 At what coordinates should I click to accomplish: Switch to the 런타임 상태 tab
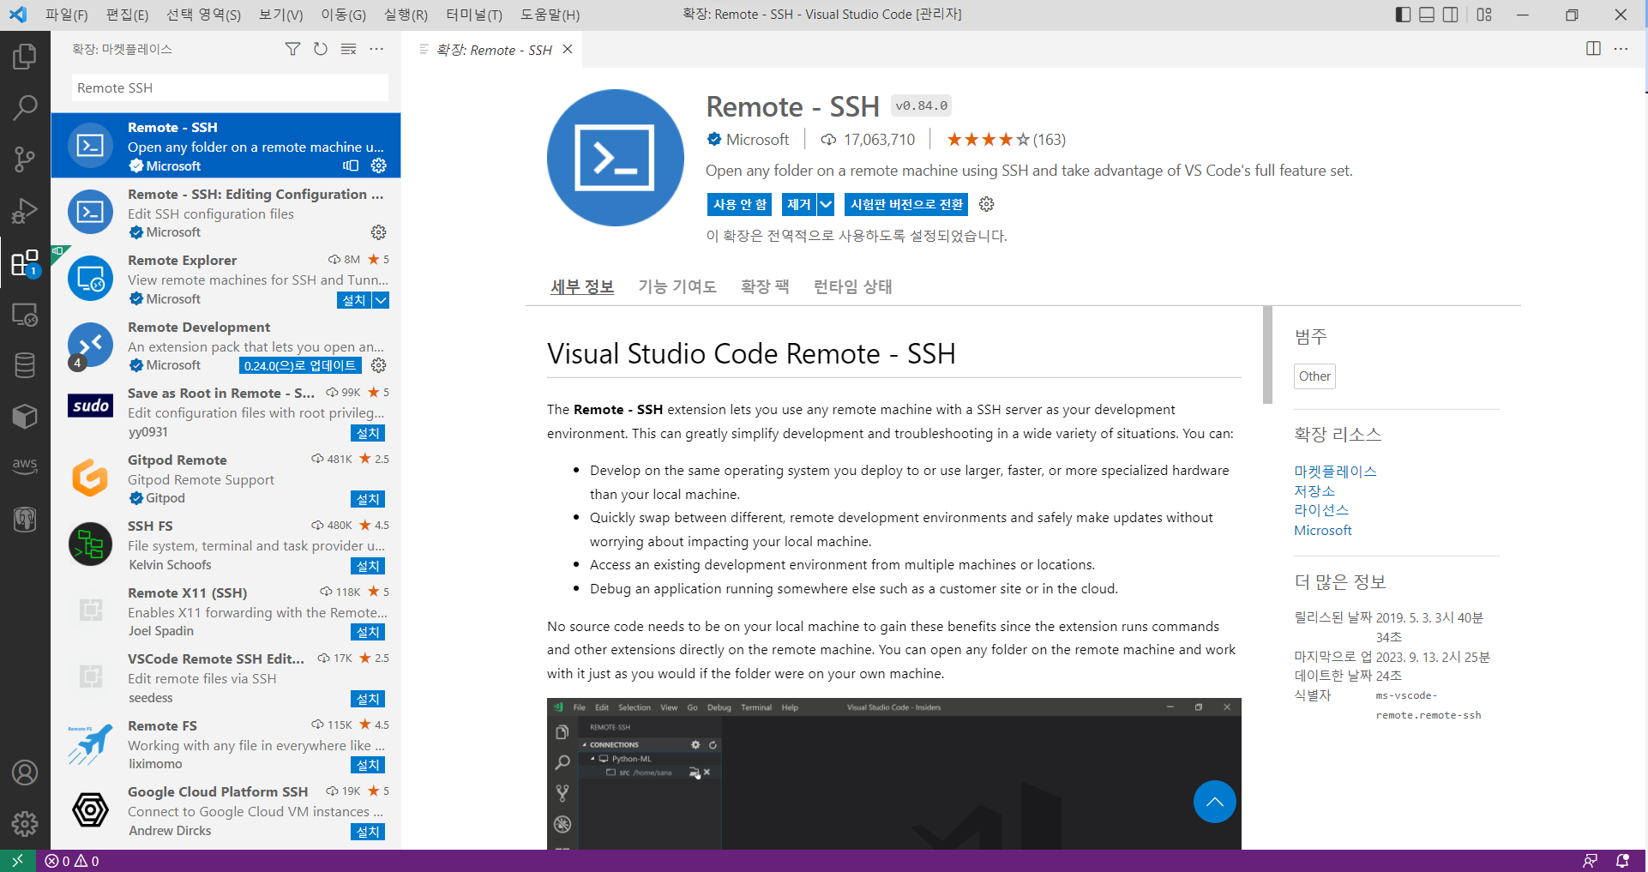(x=853, y=286)
